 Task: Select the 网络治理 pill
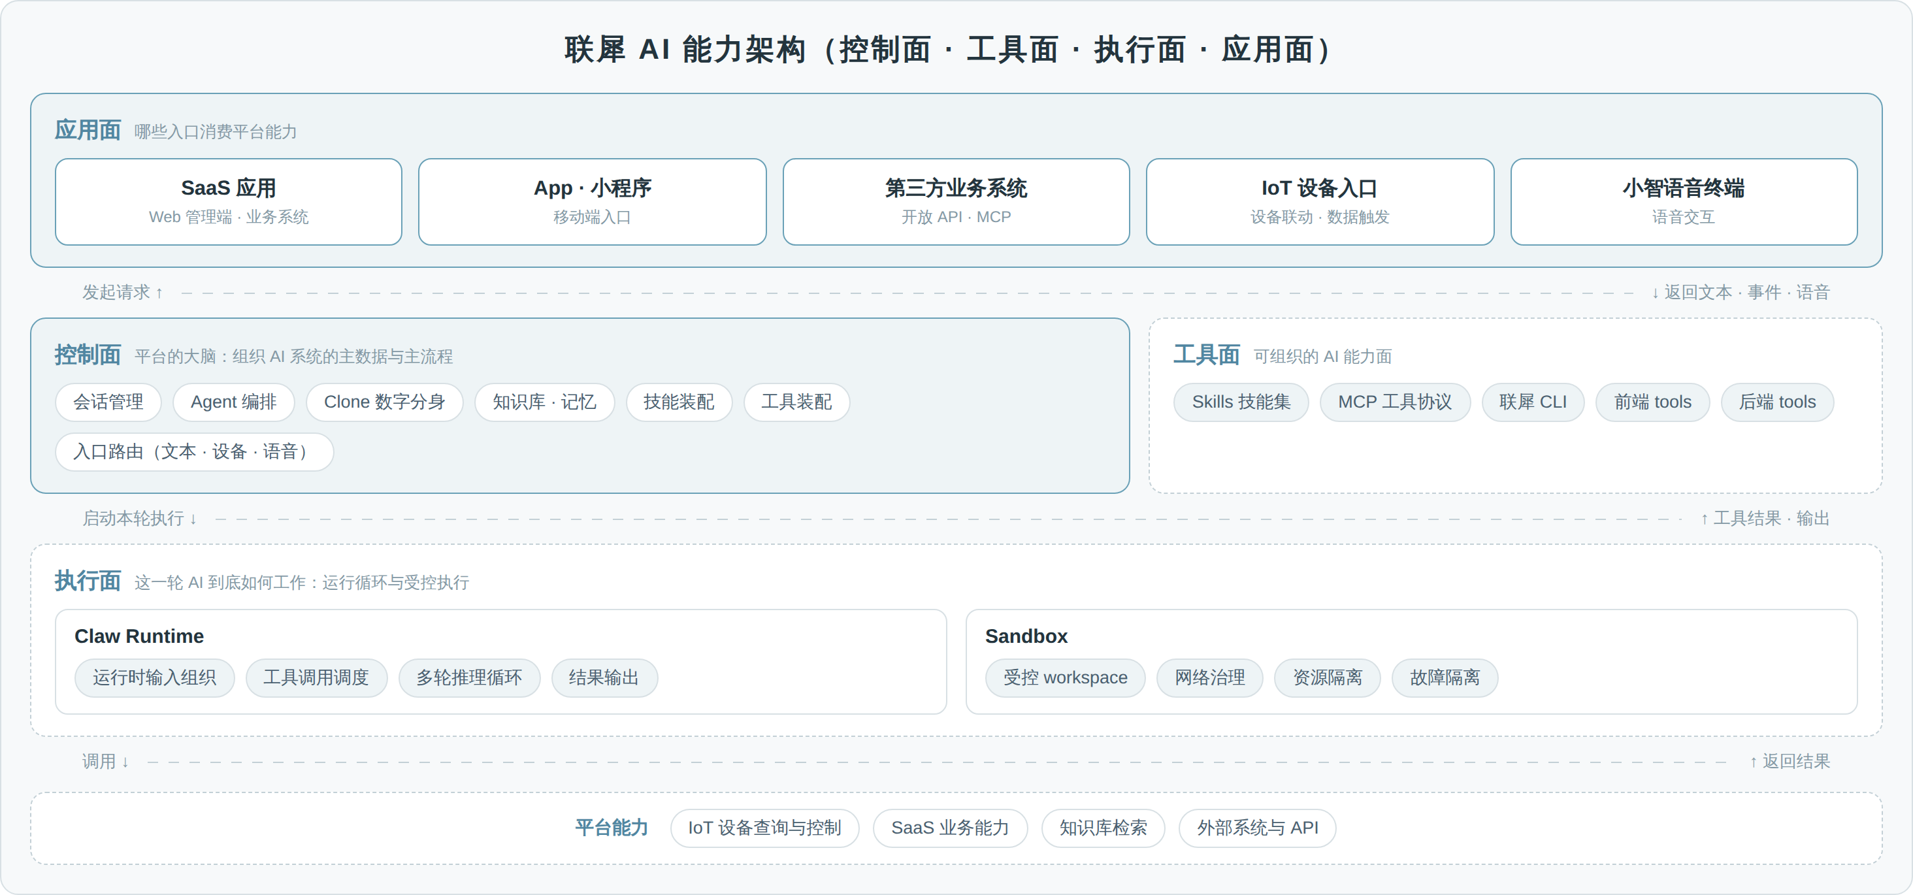[1210, 677]
